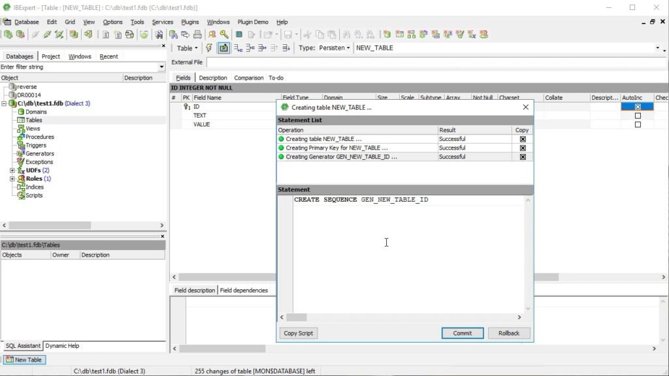Click the New UDF toolbar icon

(472, 35)
